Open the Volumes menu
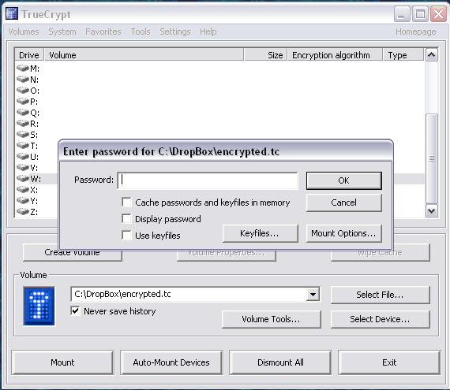Image resolution: width=450 pixels, height=390 pixels. click(24, 32)
